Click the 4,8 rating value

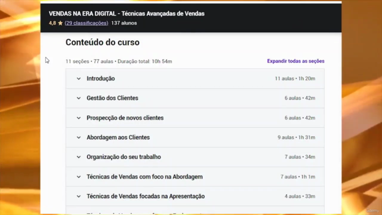[x=53, y=23]
